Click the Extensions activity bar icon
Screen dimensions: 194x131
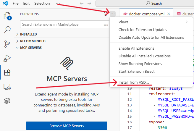[x=7, y=72]
